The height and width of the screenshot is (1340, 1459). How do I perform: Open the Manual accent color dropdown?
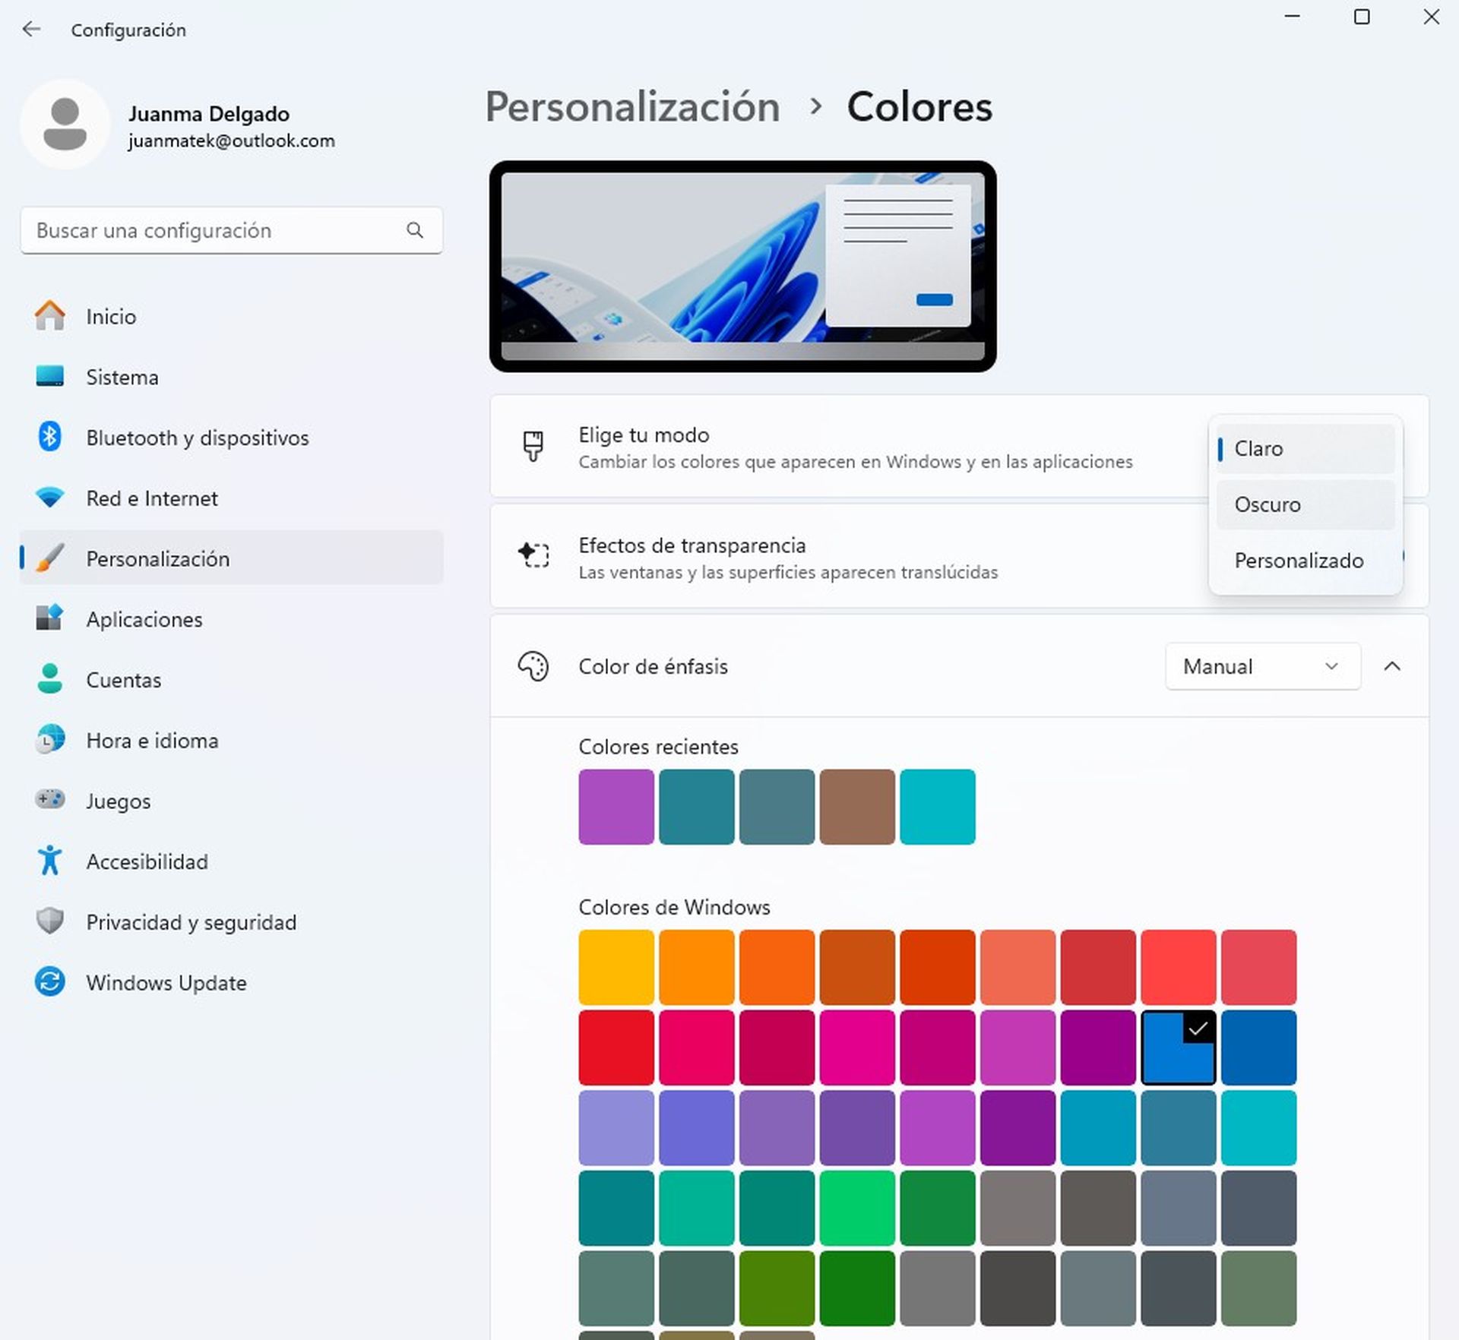pos(1262,666)
